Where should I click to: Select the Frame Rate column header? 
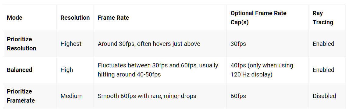113,18
